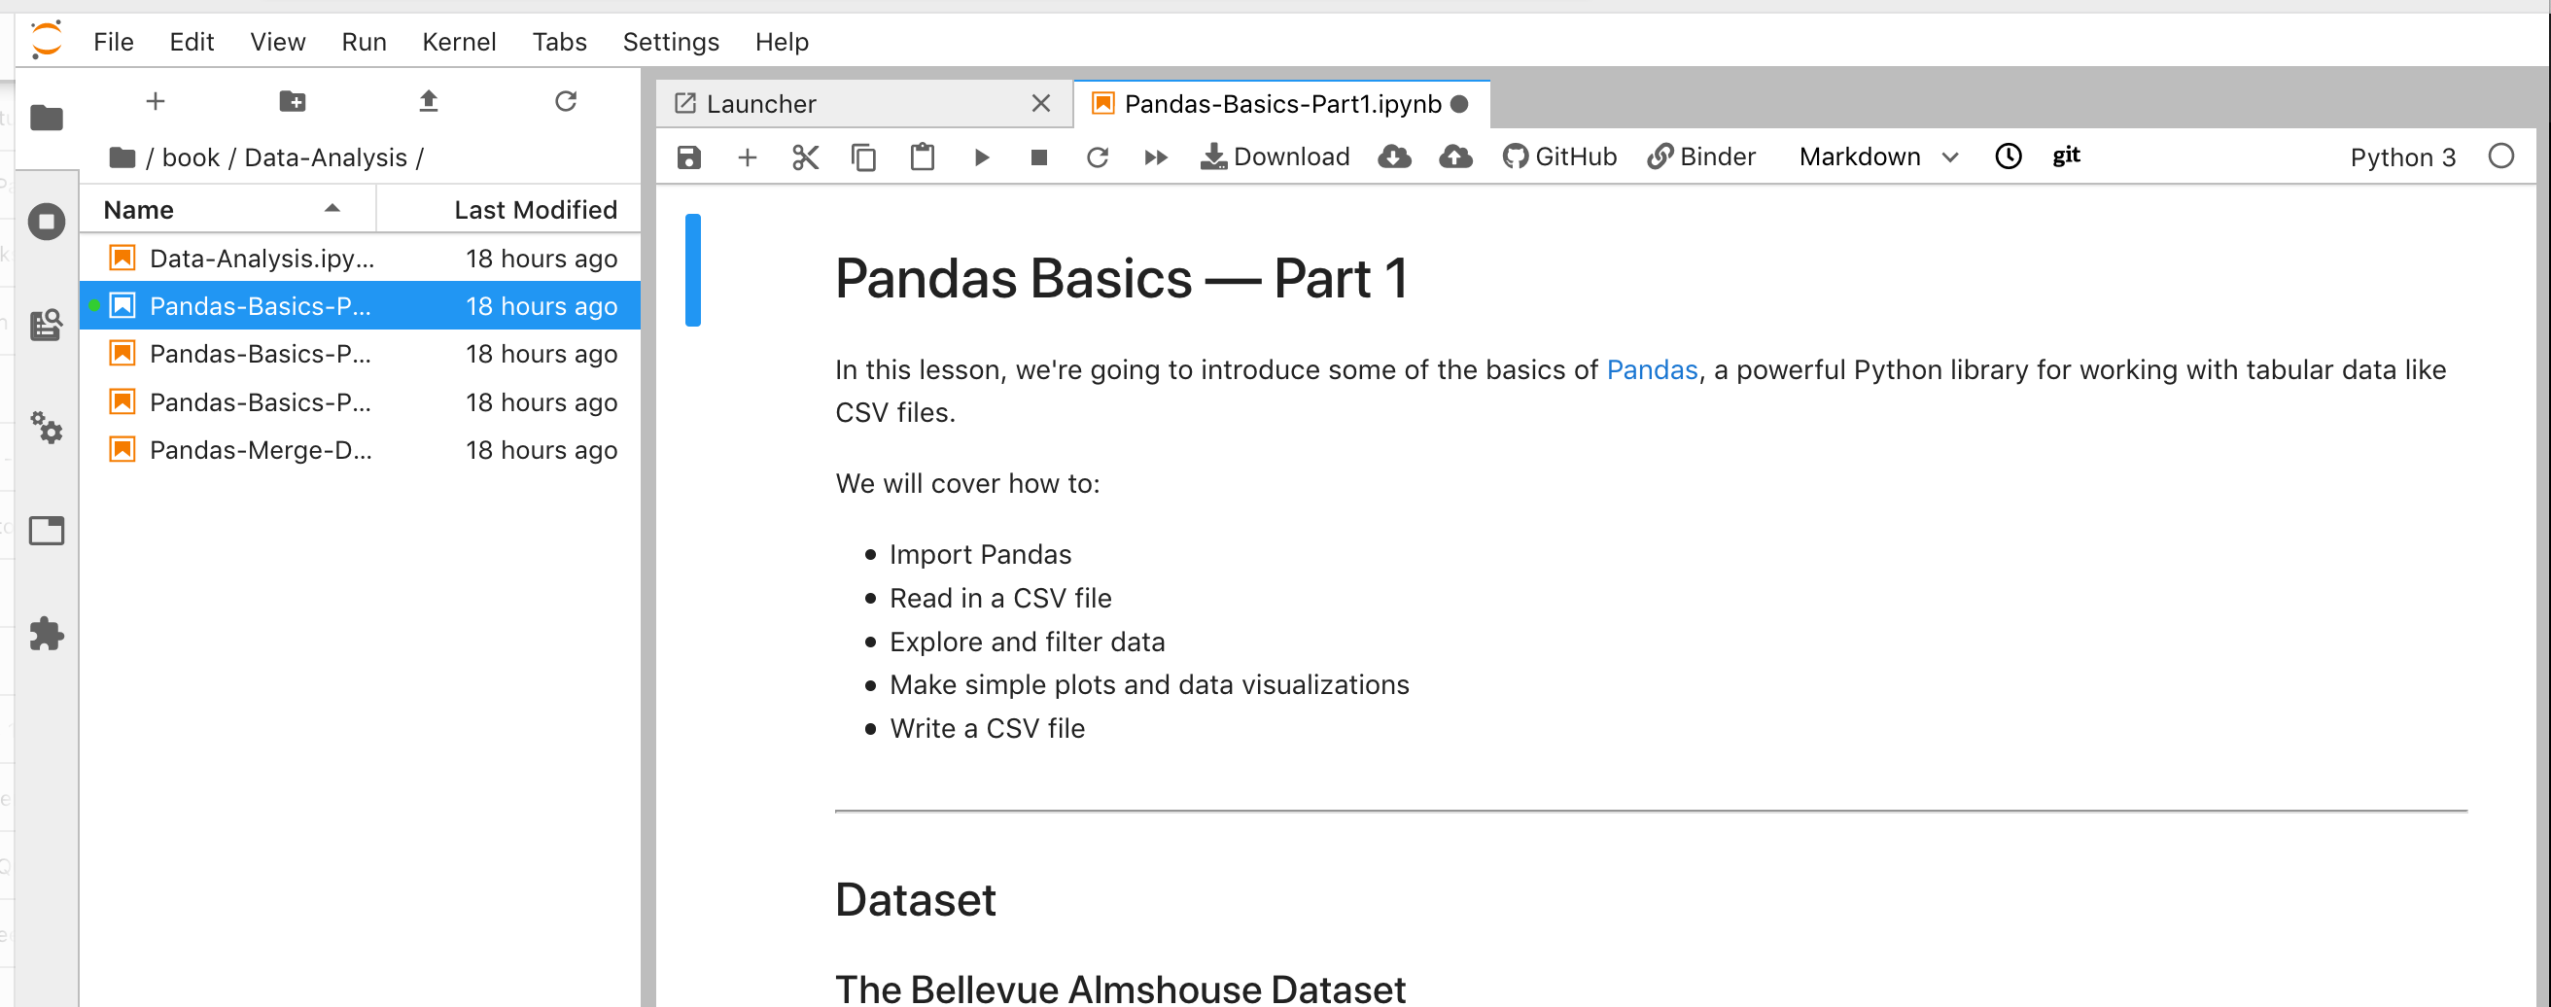Open Running Terminals and Kernels sidebar
This screenshot has height=1007, width=2551.
click(x=46, y=221)
